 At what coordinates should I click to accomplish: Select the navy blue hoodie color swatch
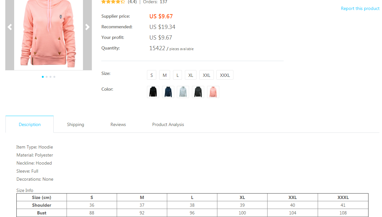168,92
